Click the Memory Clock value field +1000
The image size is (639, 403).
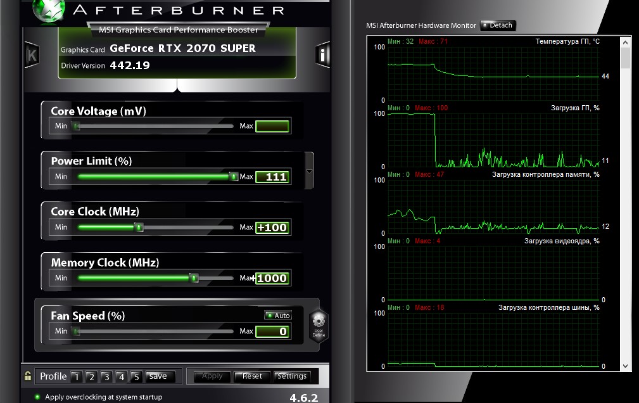coord(272,278)
